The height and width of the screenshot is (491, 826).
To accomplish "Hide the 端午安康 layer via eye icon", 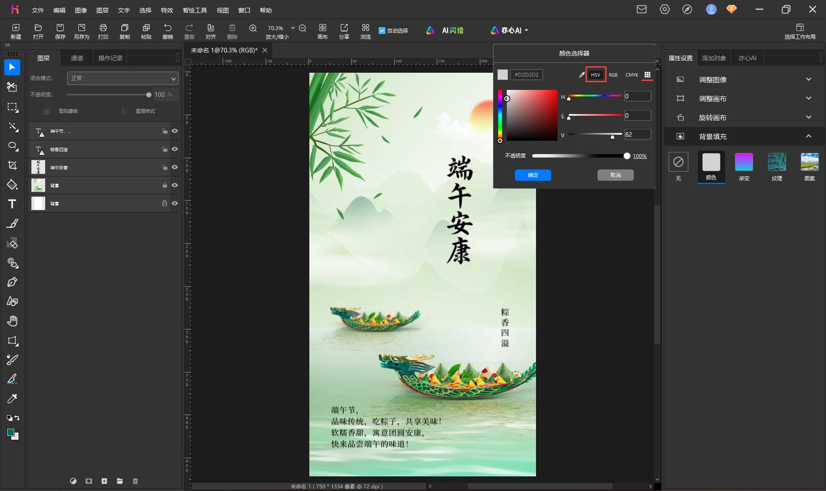I will click(175, 167).
